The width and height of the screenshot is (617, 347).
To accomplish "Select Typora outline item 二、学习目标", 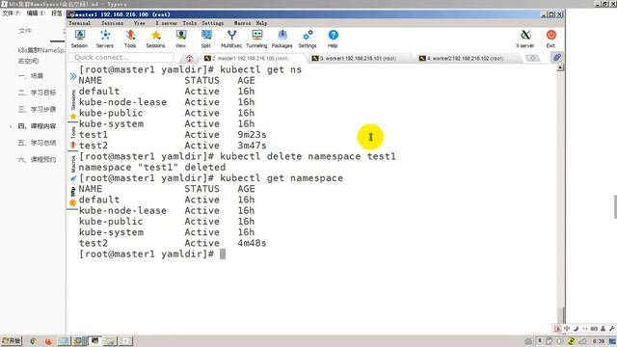I will coord(37,93).
